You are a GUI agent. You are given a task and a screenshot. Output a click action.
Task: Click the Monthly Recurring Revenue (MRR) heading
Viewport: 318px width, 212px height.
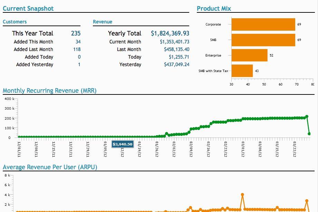point(49,91)
